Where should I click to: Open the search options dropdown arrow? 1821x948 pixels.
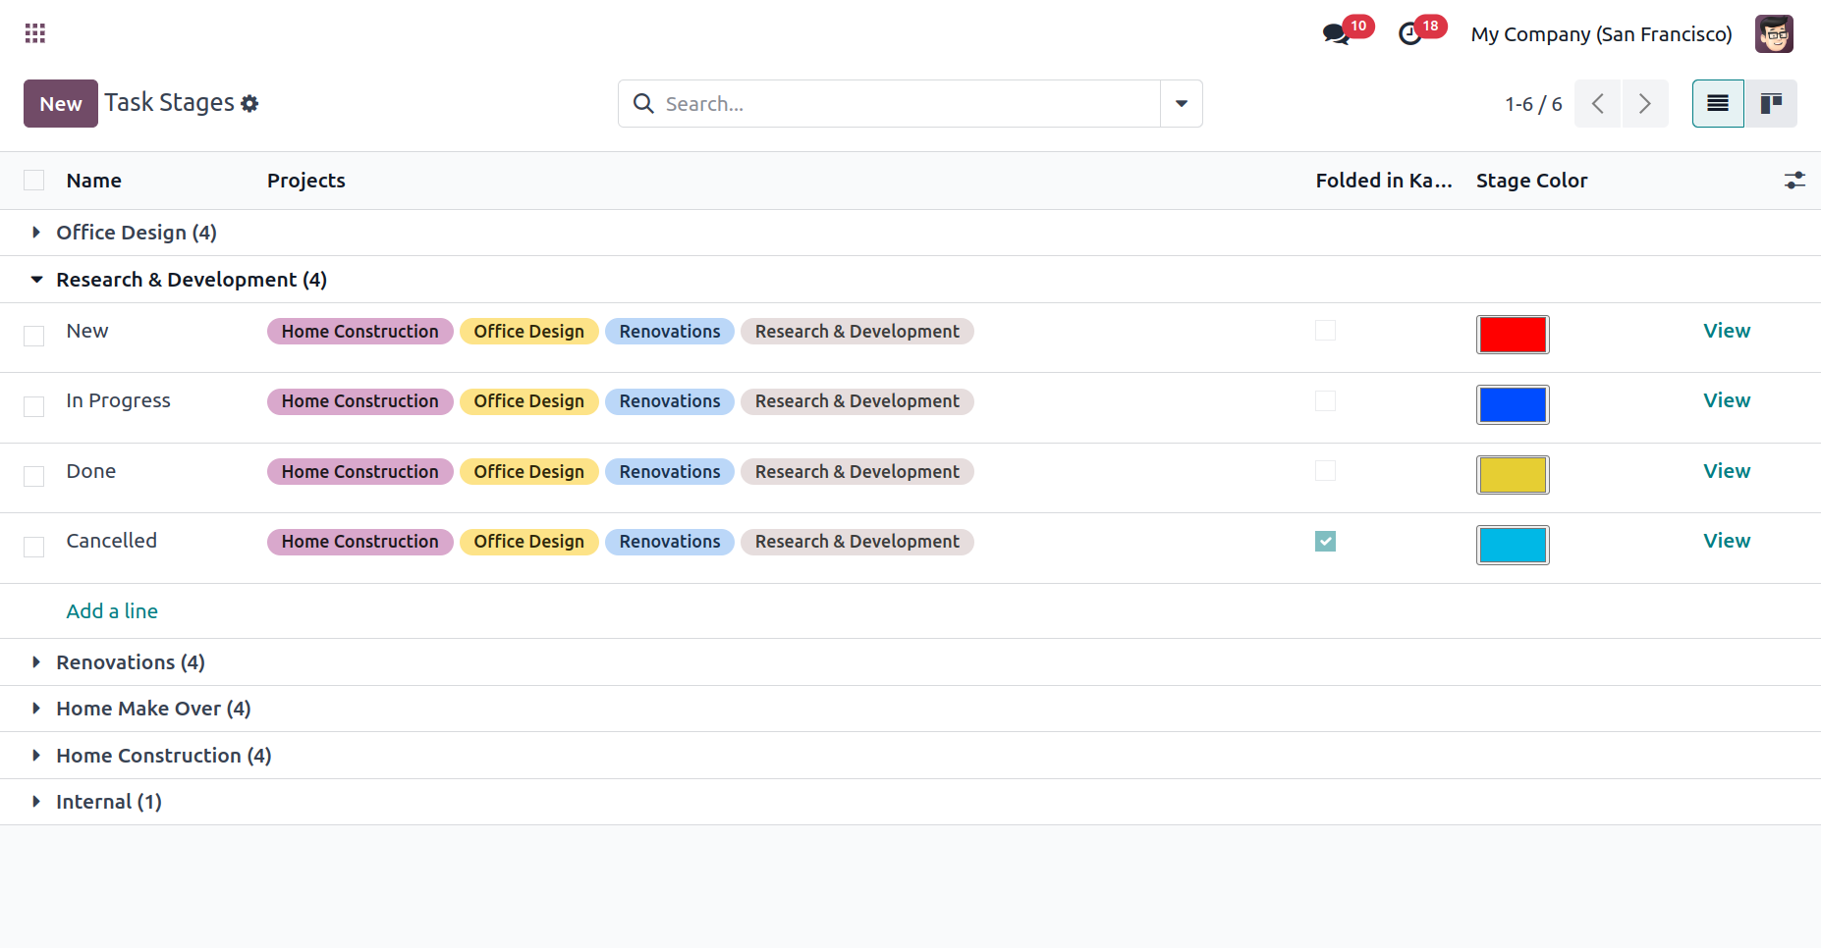(1182, 104)
